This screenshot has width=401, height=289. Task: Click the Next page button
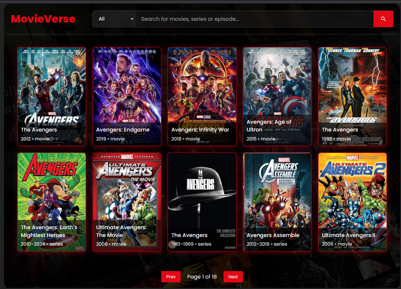coord(233,277)
